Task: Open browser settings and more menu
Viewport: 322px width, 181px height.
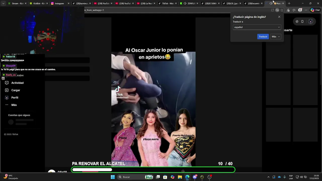Action: pyautogui.click(x=306, y=10)
